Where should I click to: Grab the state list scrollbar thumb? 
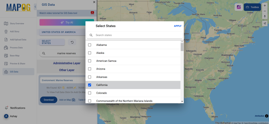coord(182,47)
